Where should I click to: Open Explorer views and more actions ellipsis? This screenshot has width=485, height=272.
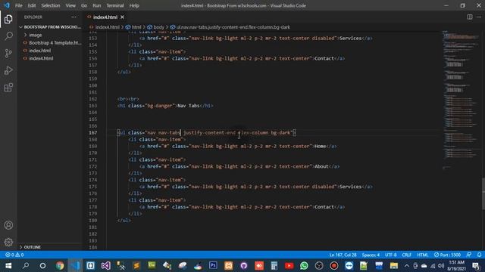point(74,17)
